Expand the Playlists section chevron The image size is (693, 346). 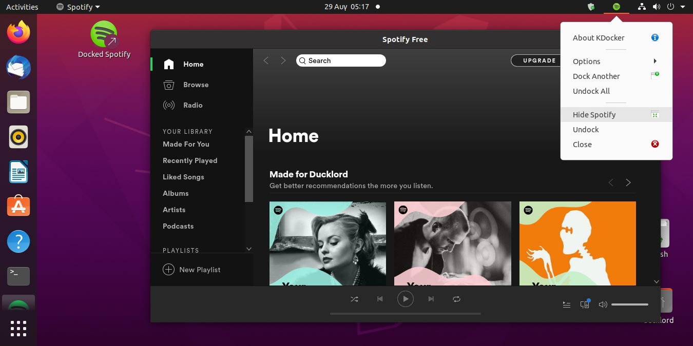pos(249,249)
